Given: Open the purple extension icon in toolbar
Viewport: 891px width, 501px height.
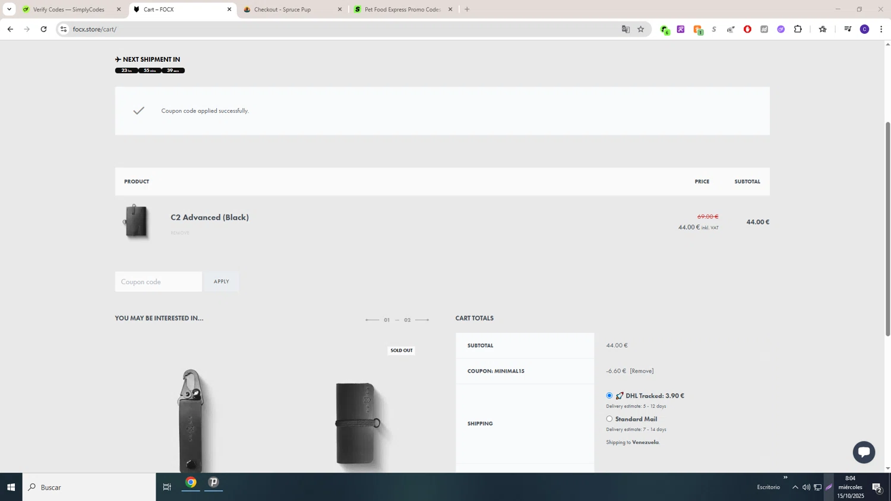Looking at the screenshot, I should pyautogui.click(x=681, y=29).
